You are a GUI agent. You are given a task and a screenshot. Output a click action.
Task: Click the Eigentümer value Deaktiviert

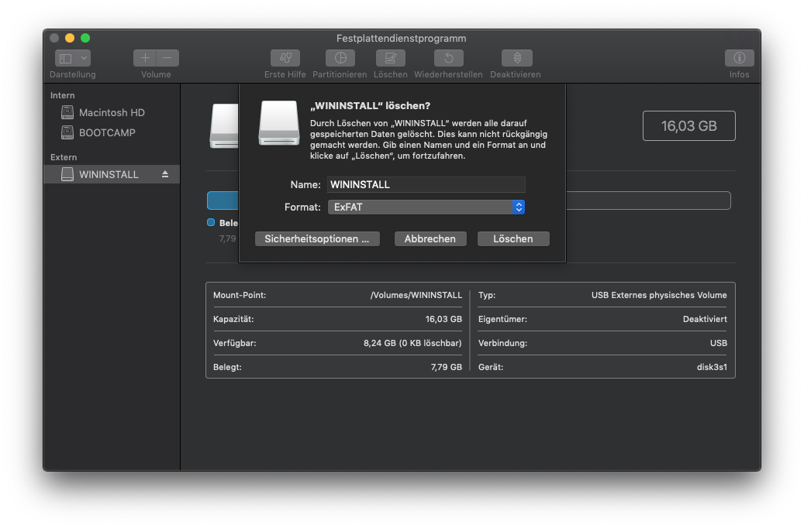click(705, 319)
